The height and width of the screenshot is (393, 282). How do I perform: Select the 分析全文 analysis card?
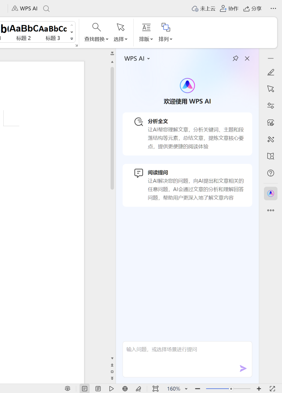pos(187,134)
